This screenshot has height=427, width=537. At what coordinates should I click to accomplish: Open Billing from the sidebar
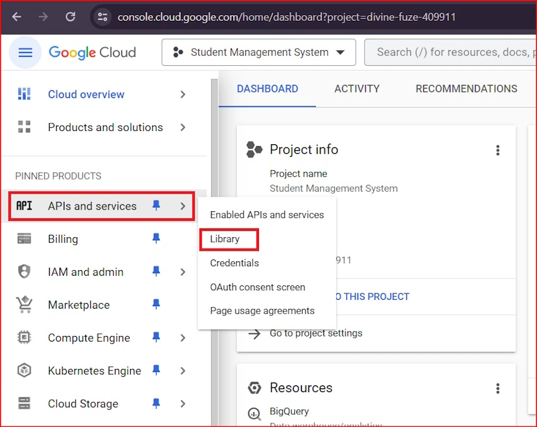point(63,239)
